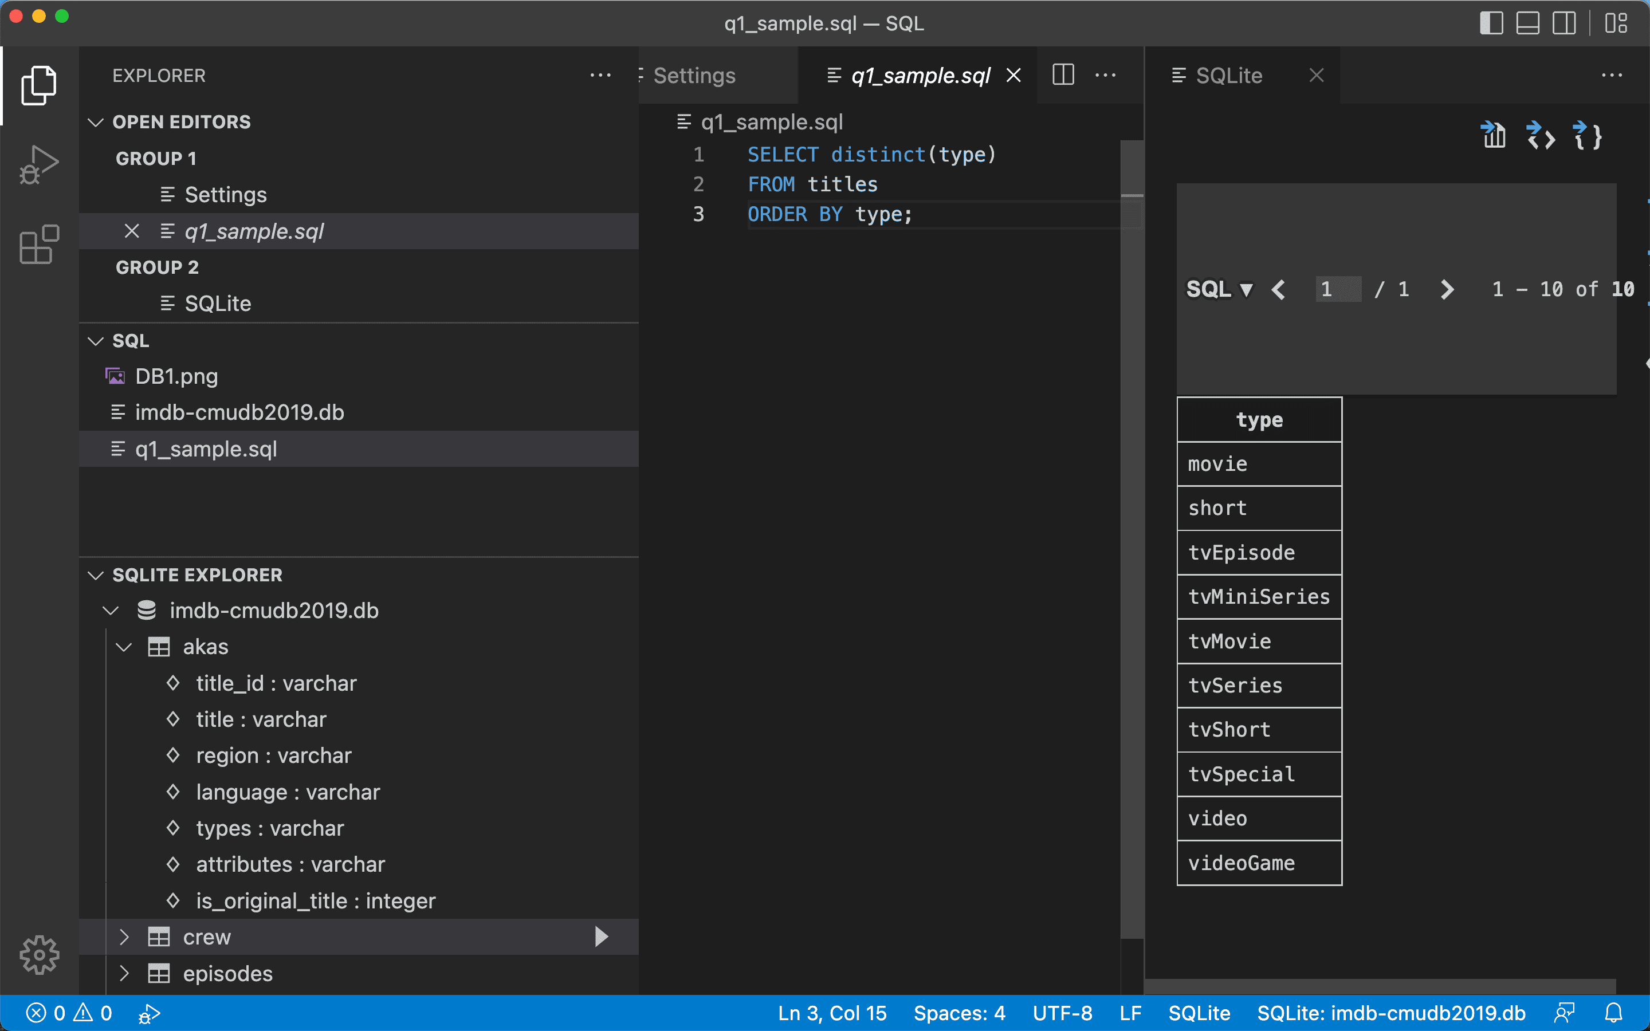Click the Manage gear icon

[x=39, y=955]
